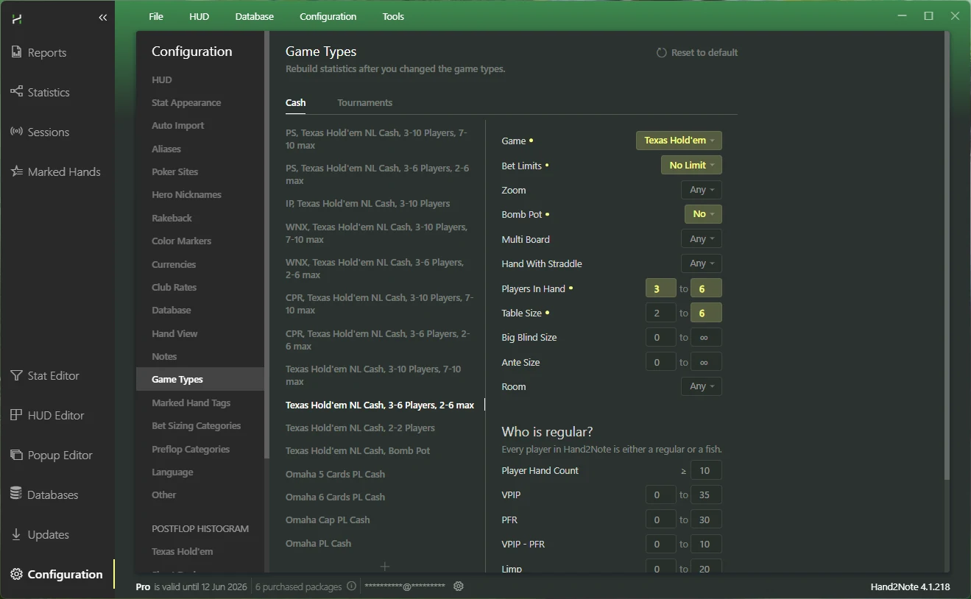
Task: Open the Room dropdown
Action: [x=702, y=386]
